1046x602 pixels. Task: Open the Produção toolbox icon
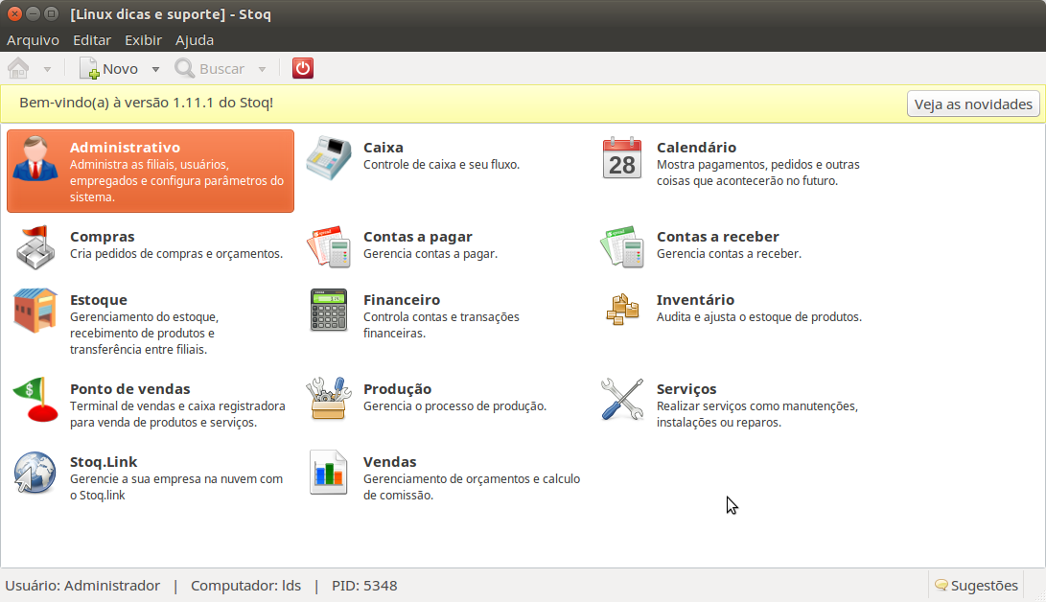(329, 399)
